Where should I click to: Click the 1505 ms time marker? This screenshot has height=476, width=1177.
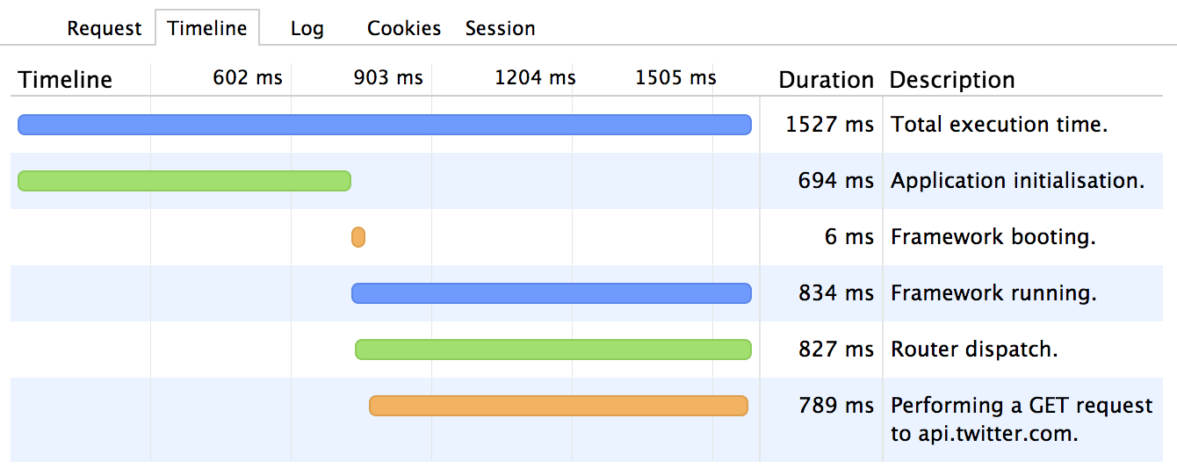click(675, 77)
